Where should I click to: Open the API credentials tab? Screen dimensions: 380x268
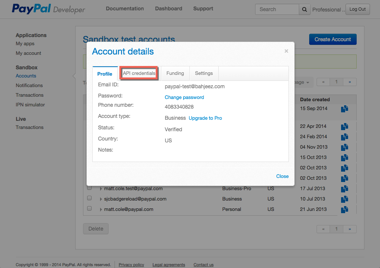pos(139,73)
